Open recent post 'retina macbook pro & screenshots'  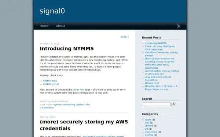point(157,66)
